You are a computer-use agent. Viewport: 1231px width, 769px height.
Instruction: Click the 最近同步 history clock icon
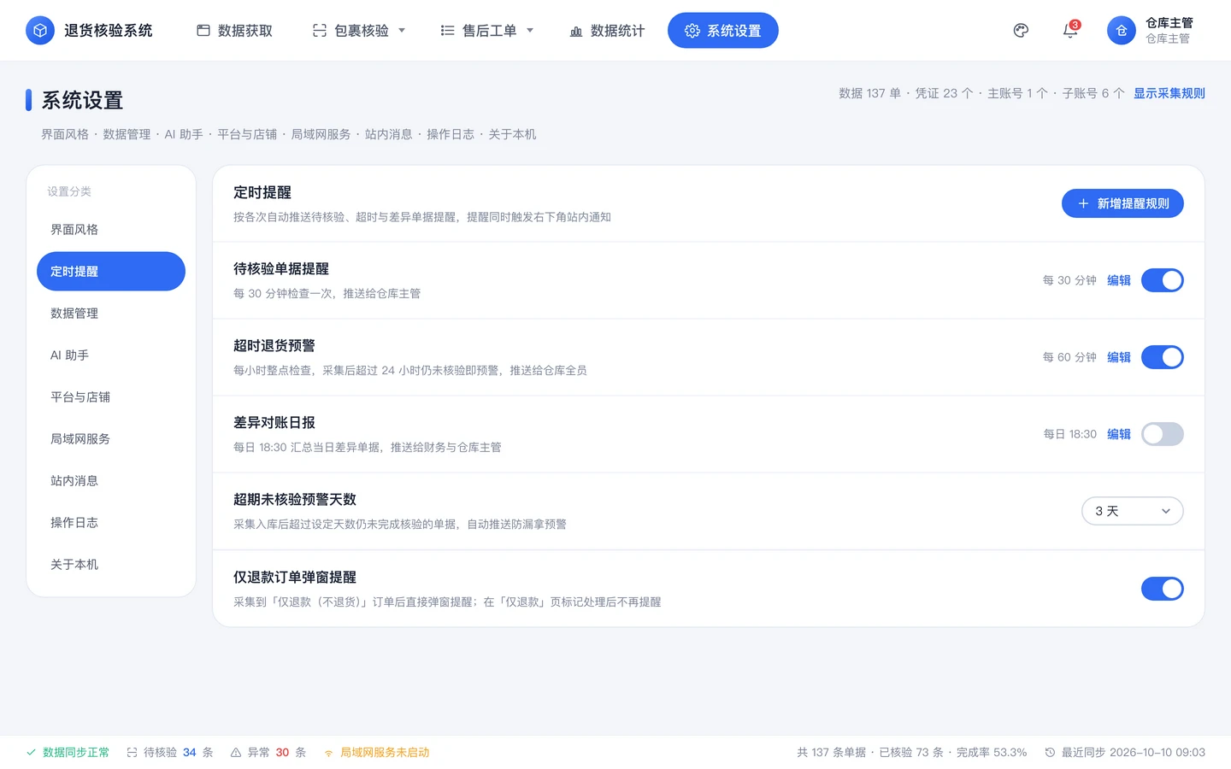coord(1050,753)
